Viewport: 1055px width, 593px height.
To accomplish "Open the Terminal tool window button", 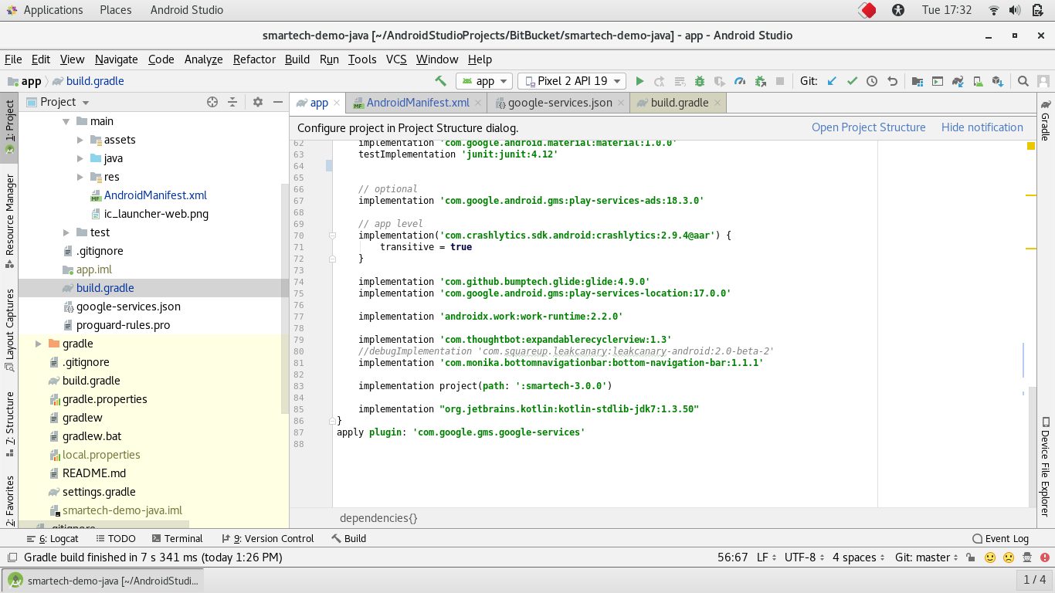I will [177, 539].
